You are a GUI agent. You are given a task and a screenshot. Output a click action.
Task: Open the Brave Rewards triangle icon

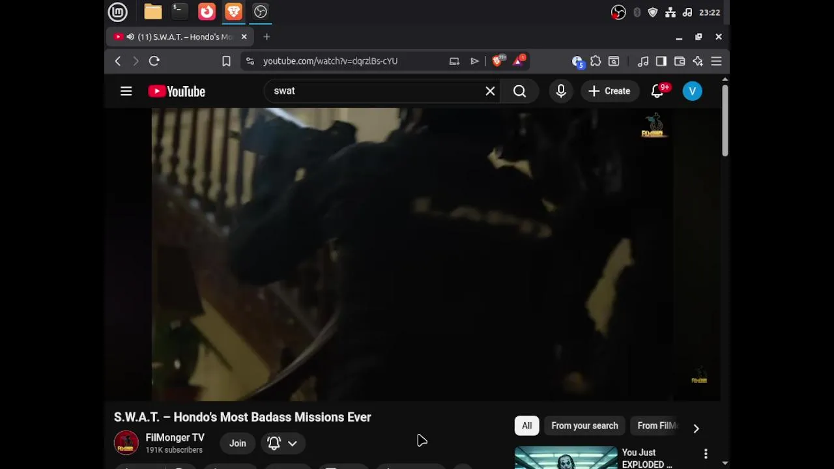point(519,61)
